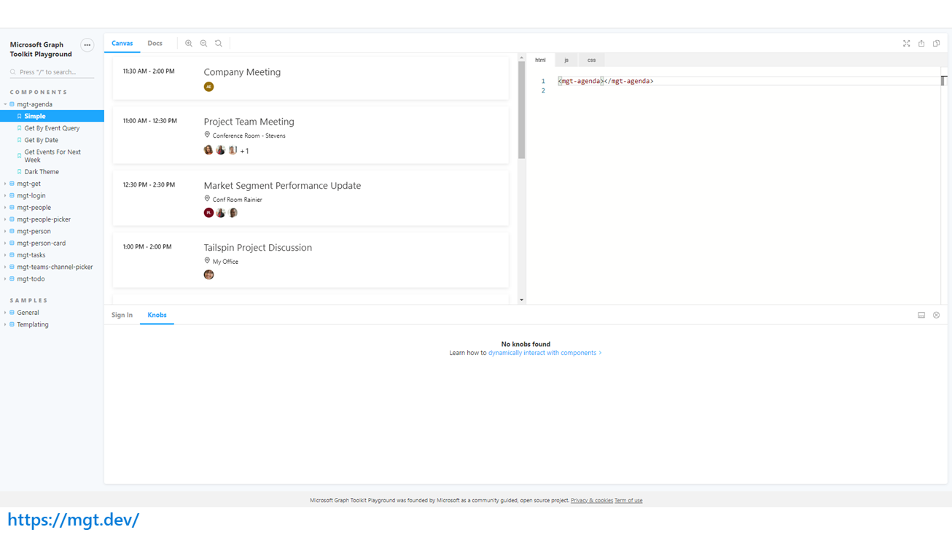Select the Get By Event Query story
952x535 pixels.
pos(52,128)
